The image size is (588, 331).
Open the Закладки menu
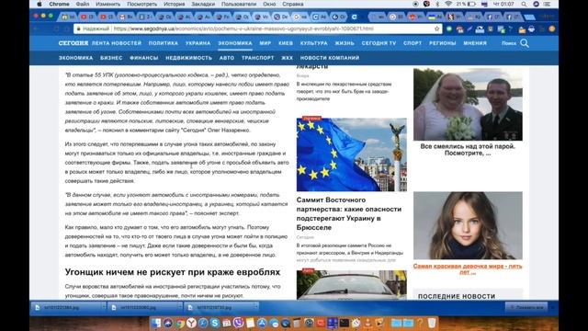[x=203, y=4]
